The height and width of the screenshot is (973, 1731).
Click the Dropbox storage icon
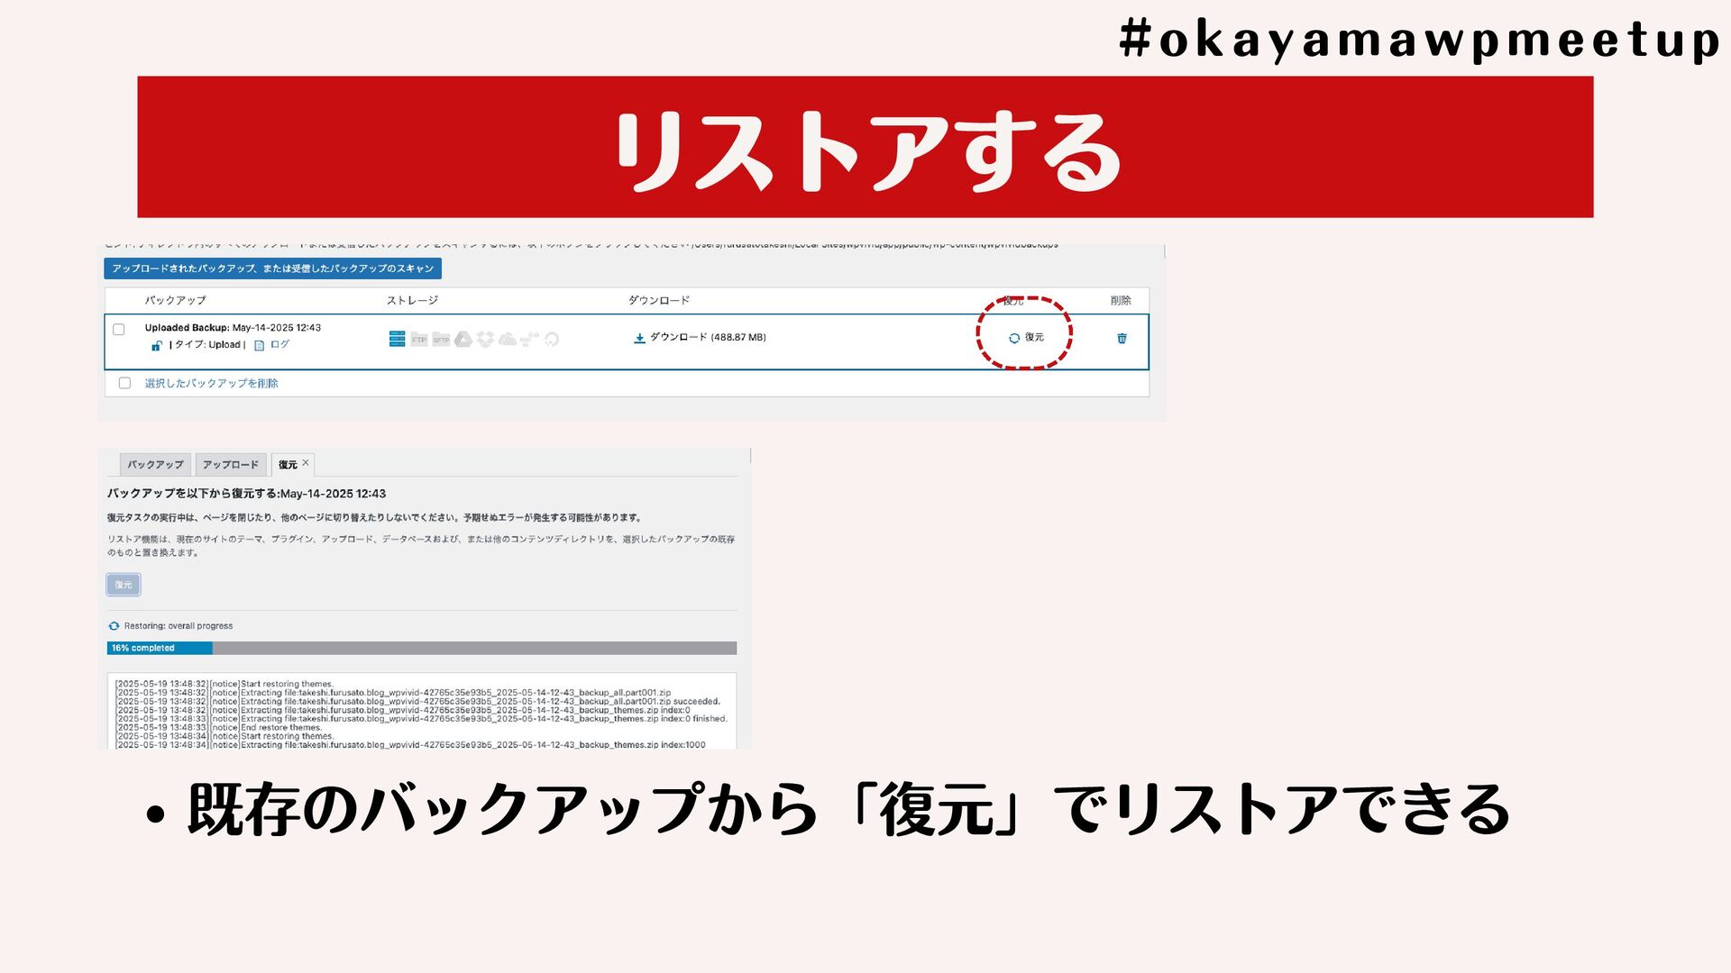pos(485,339)
